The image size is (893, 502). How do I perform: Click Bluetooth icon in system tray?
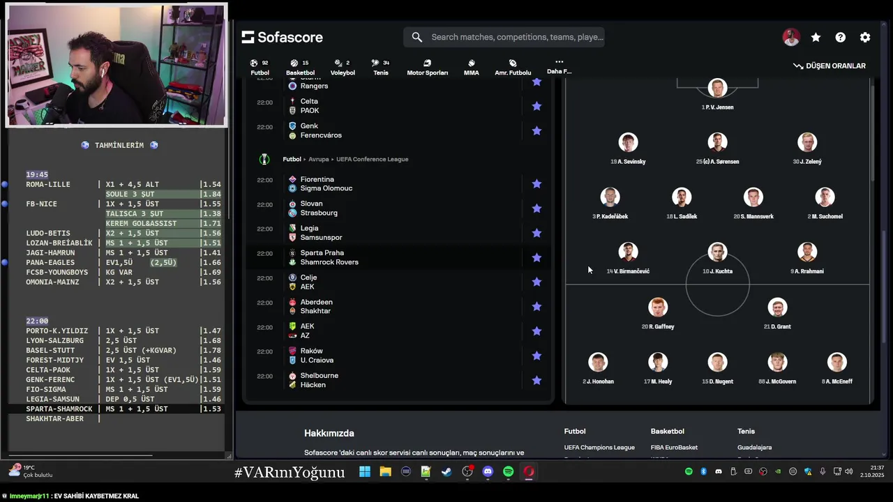[x=703, y=472]
